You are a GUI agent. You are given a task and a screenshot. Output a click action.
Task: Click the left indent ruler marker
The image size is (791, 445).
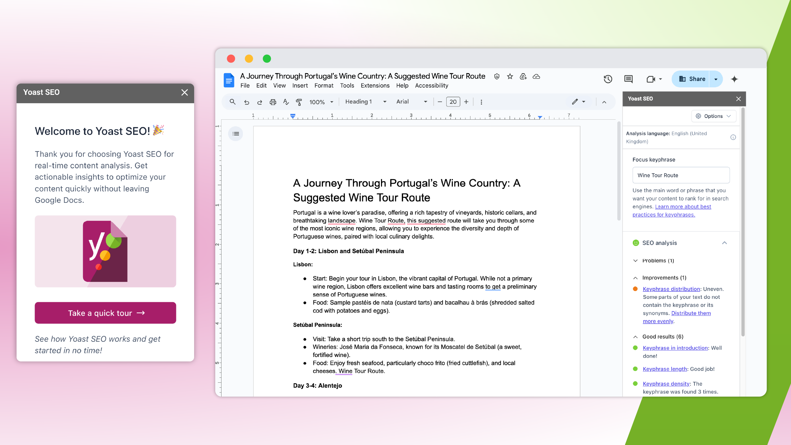293,116
